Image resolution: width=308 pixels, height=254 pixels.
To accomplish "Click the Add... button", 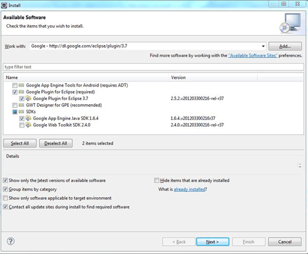I will click(x=285, y=46).
